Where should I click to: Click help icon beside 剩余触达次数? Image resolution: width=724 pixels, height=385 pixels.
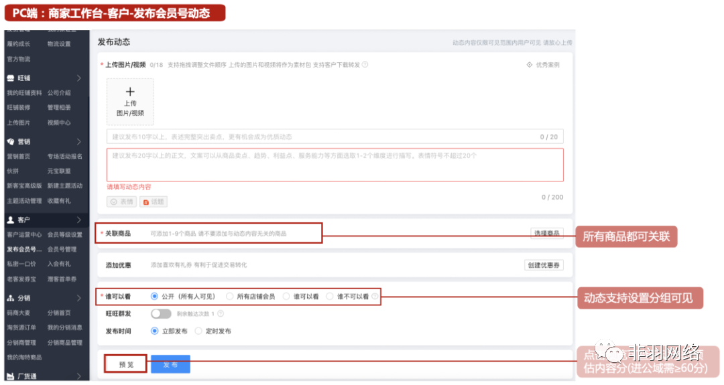[x=221, y=313]
